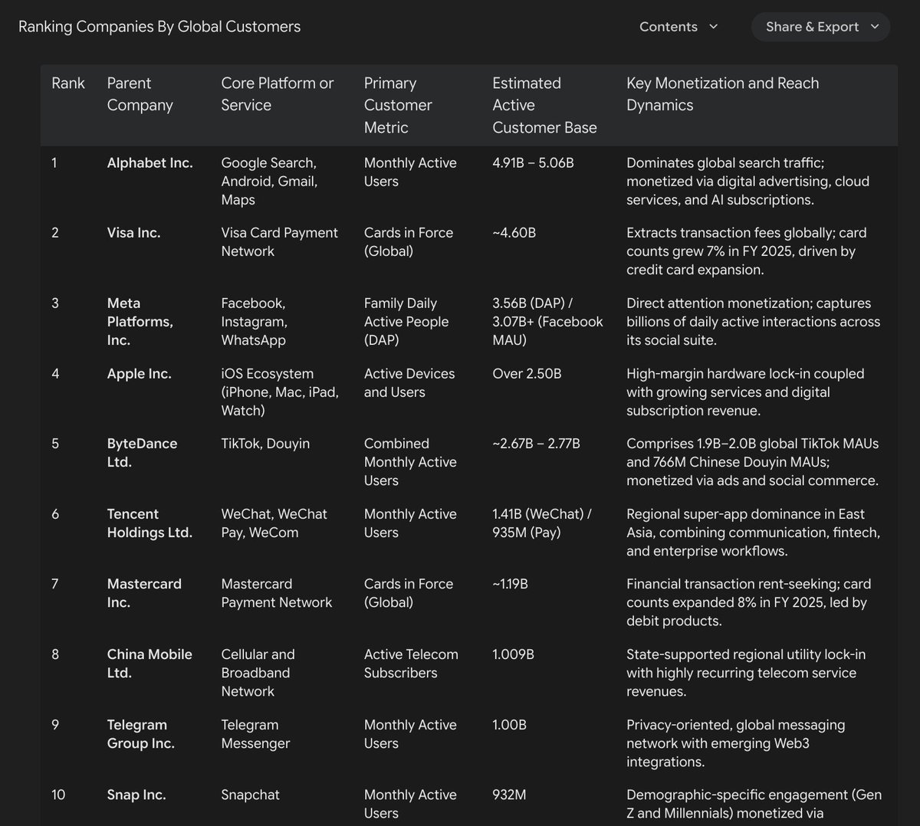The width and height of the screenshot is (920, 826).
Task: Click rank number '1' cell
Action: [54, 163]
